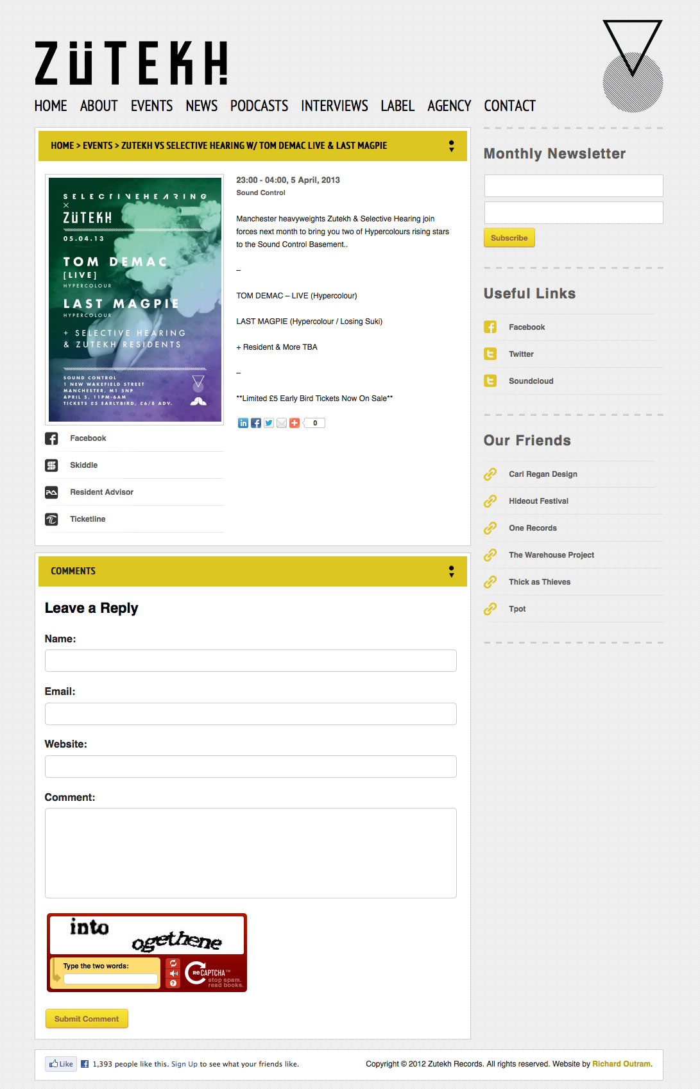Focus the second newsletter input field

tap(574, 213)
